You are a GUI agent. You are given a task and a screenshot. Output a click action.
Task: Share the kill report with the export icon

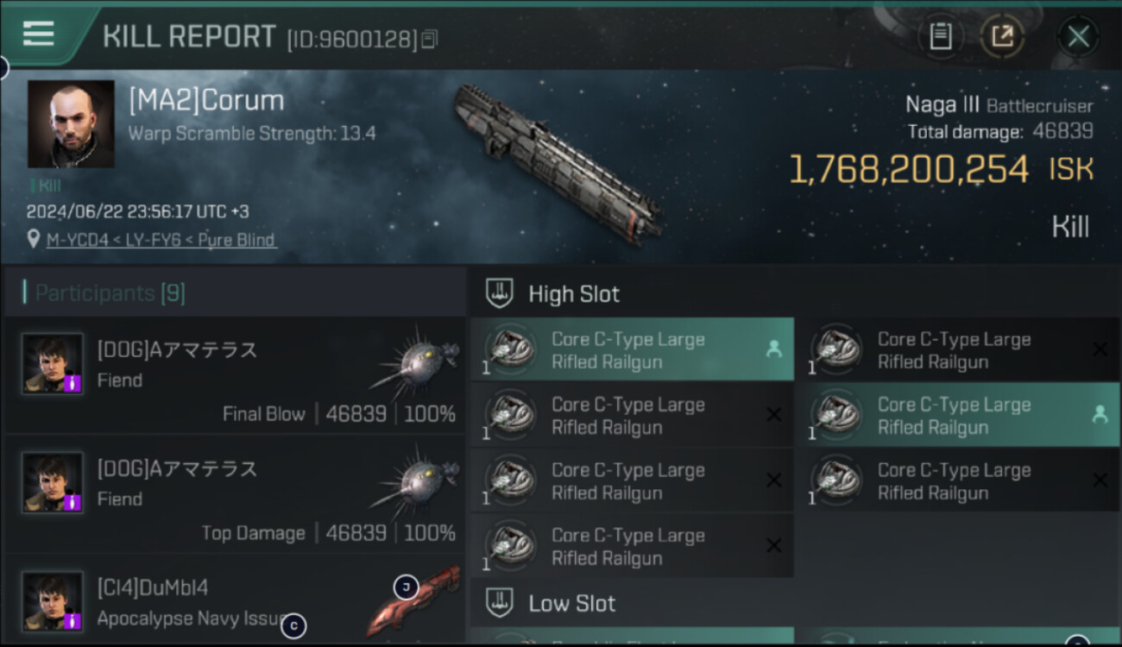[x=1002, y=36]
